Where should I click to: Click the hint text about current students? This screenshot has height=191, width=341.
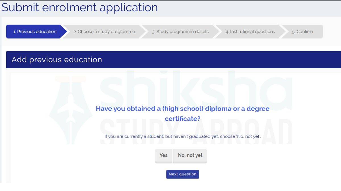coord(183,136)
